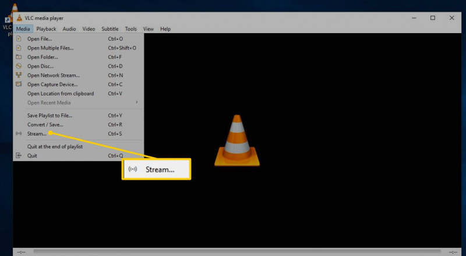Click elapsed time label left of seek bar

coord(21,252)
